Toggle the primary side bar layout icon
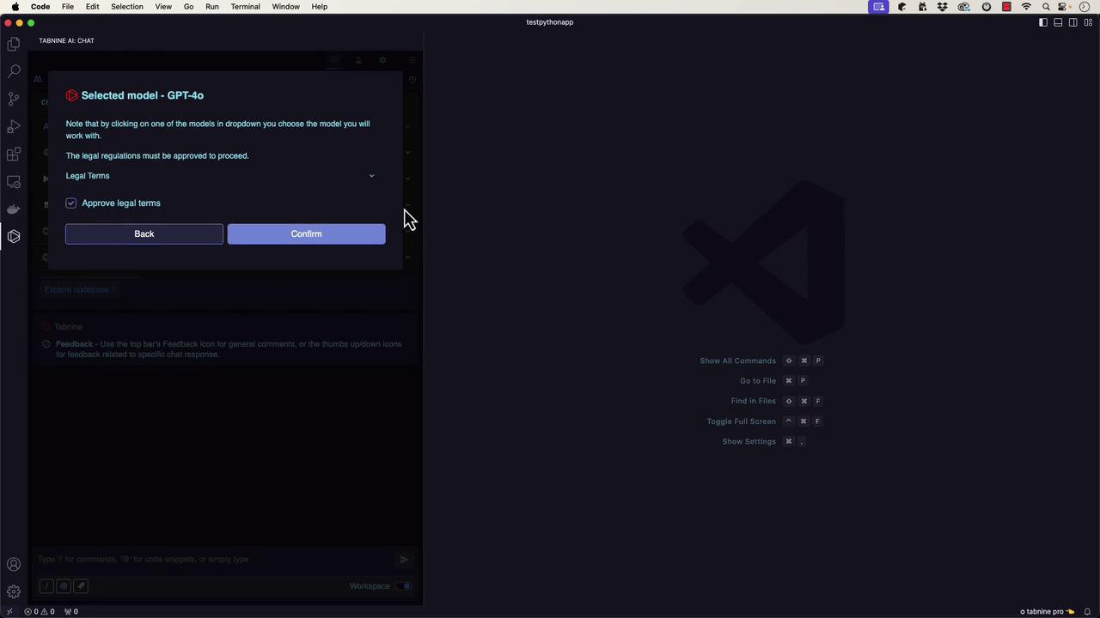1100x618 pixels. coord(1043,22)
